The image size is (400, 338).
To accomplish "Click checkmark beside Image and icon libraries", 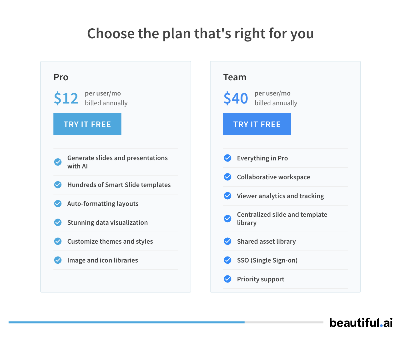I will click(x=58, y=260).
